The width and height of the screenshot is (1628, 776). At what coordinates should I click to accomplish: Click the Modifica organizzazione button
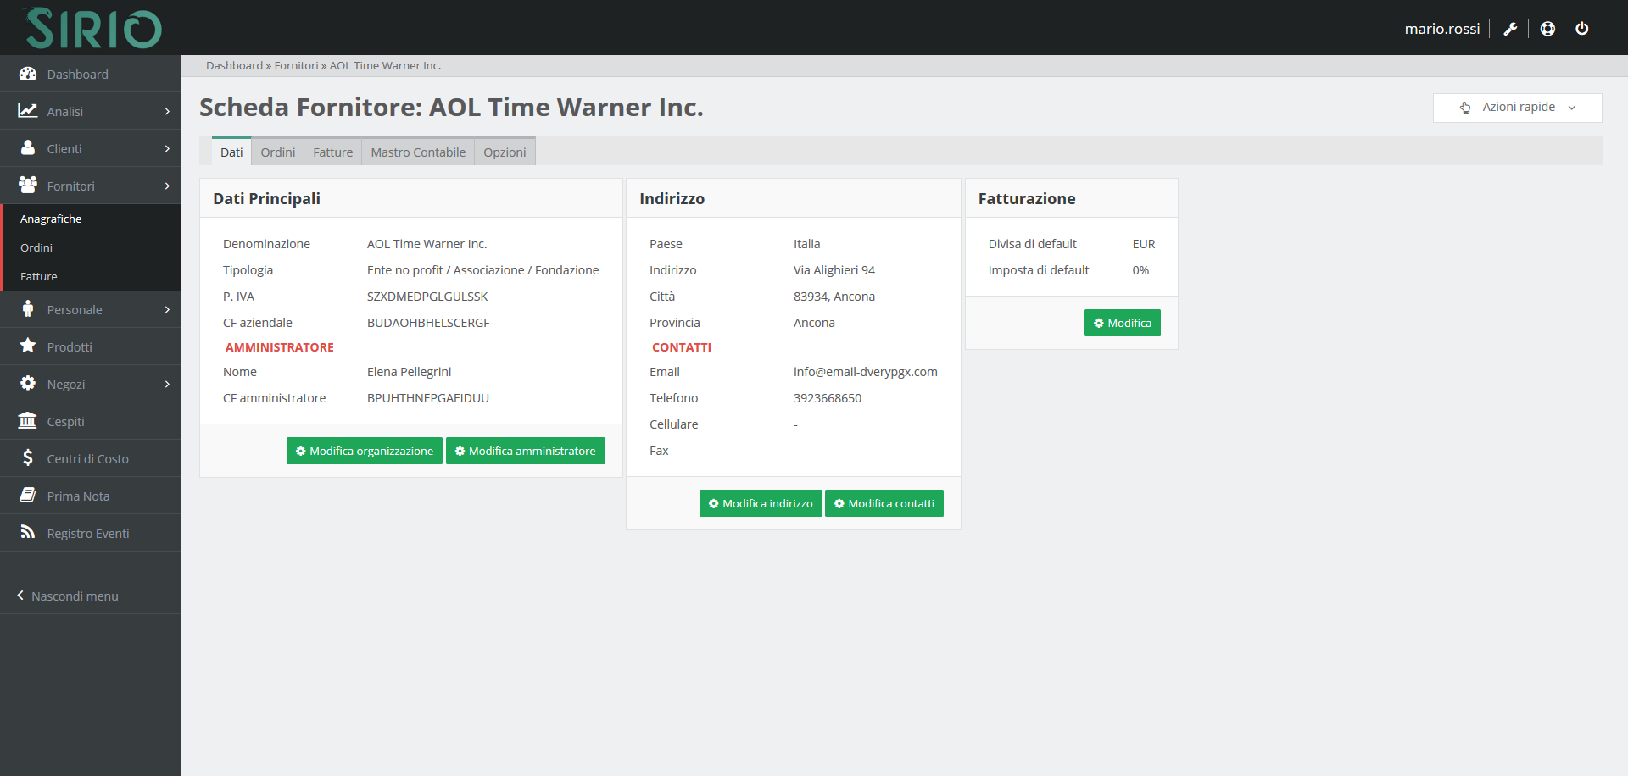coord(365,451)
